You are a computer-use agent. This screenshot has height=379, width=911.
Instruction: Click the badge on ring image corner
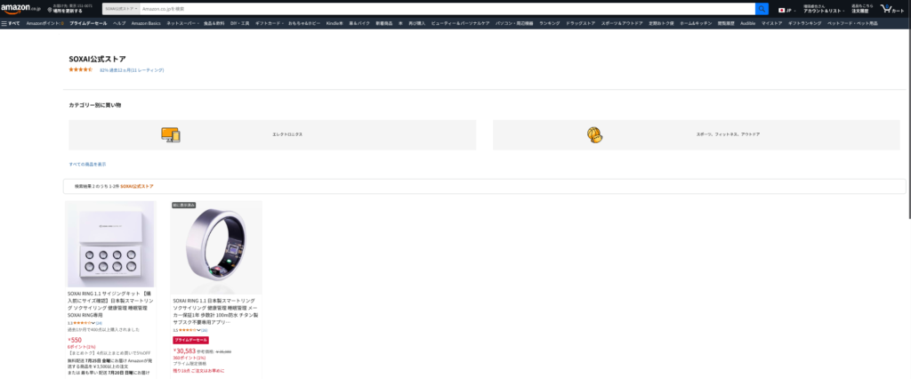183,206
